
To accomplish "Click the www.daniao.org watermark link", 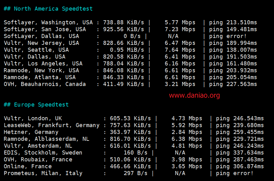I will [194, 95].
